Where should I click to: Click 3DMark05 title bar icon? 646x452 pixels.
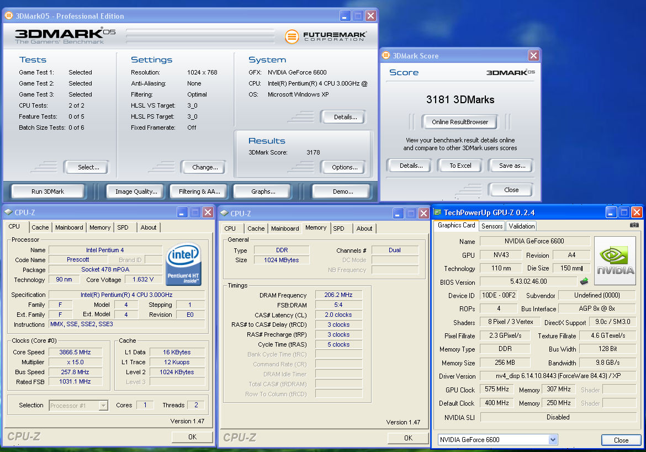click(9, 15)
